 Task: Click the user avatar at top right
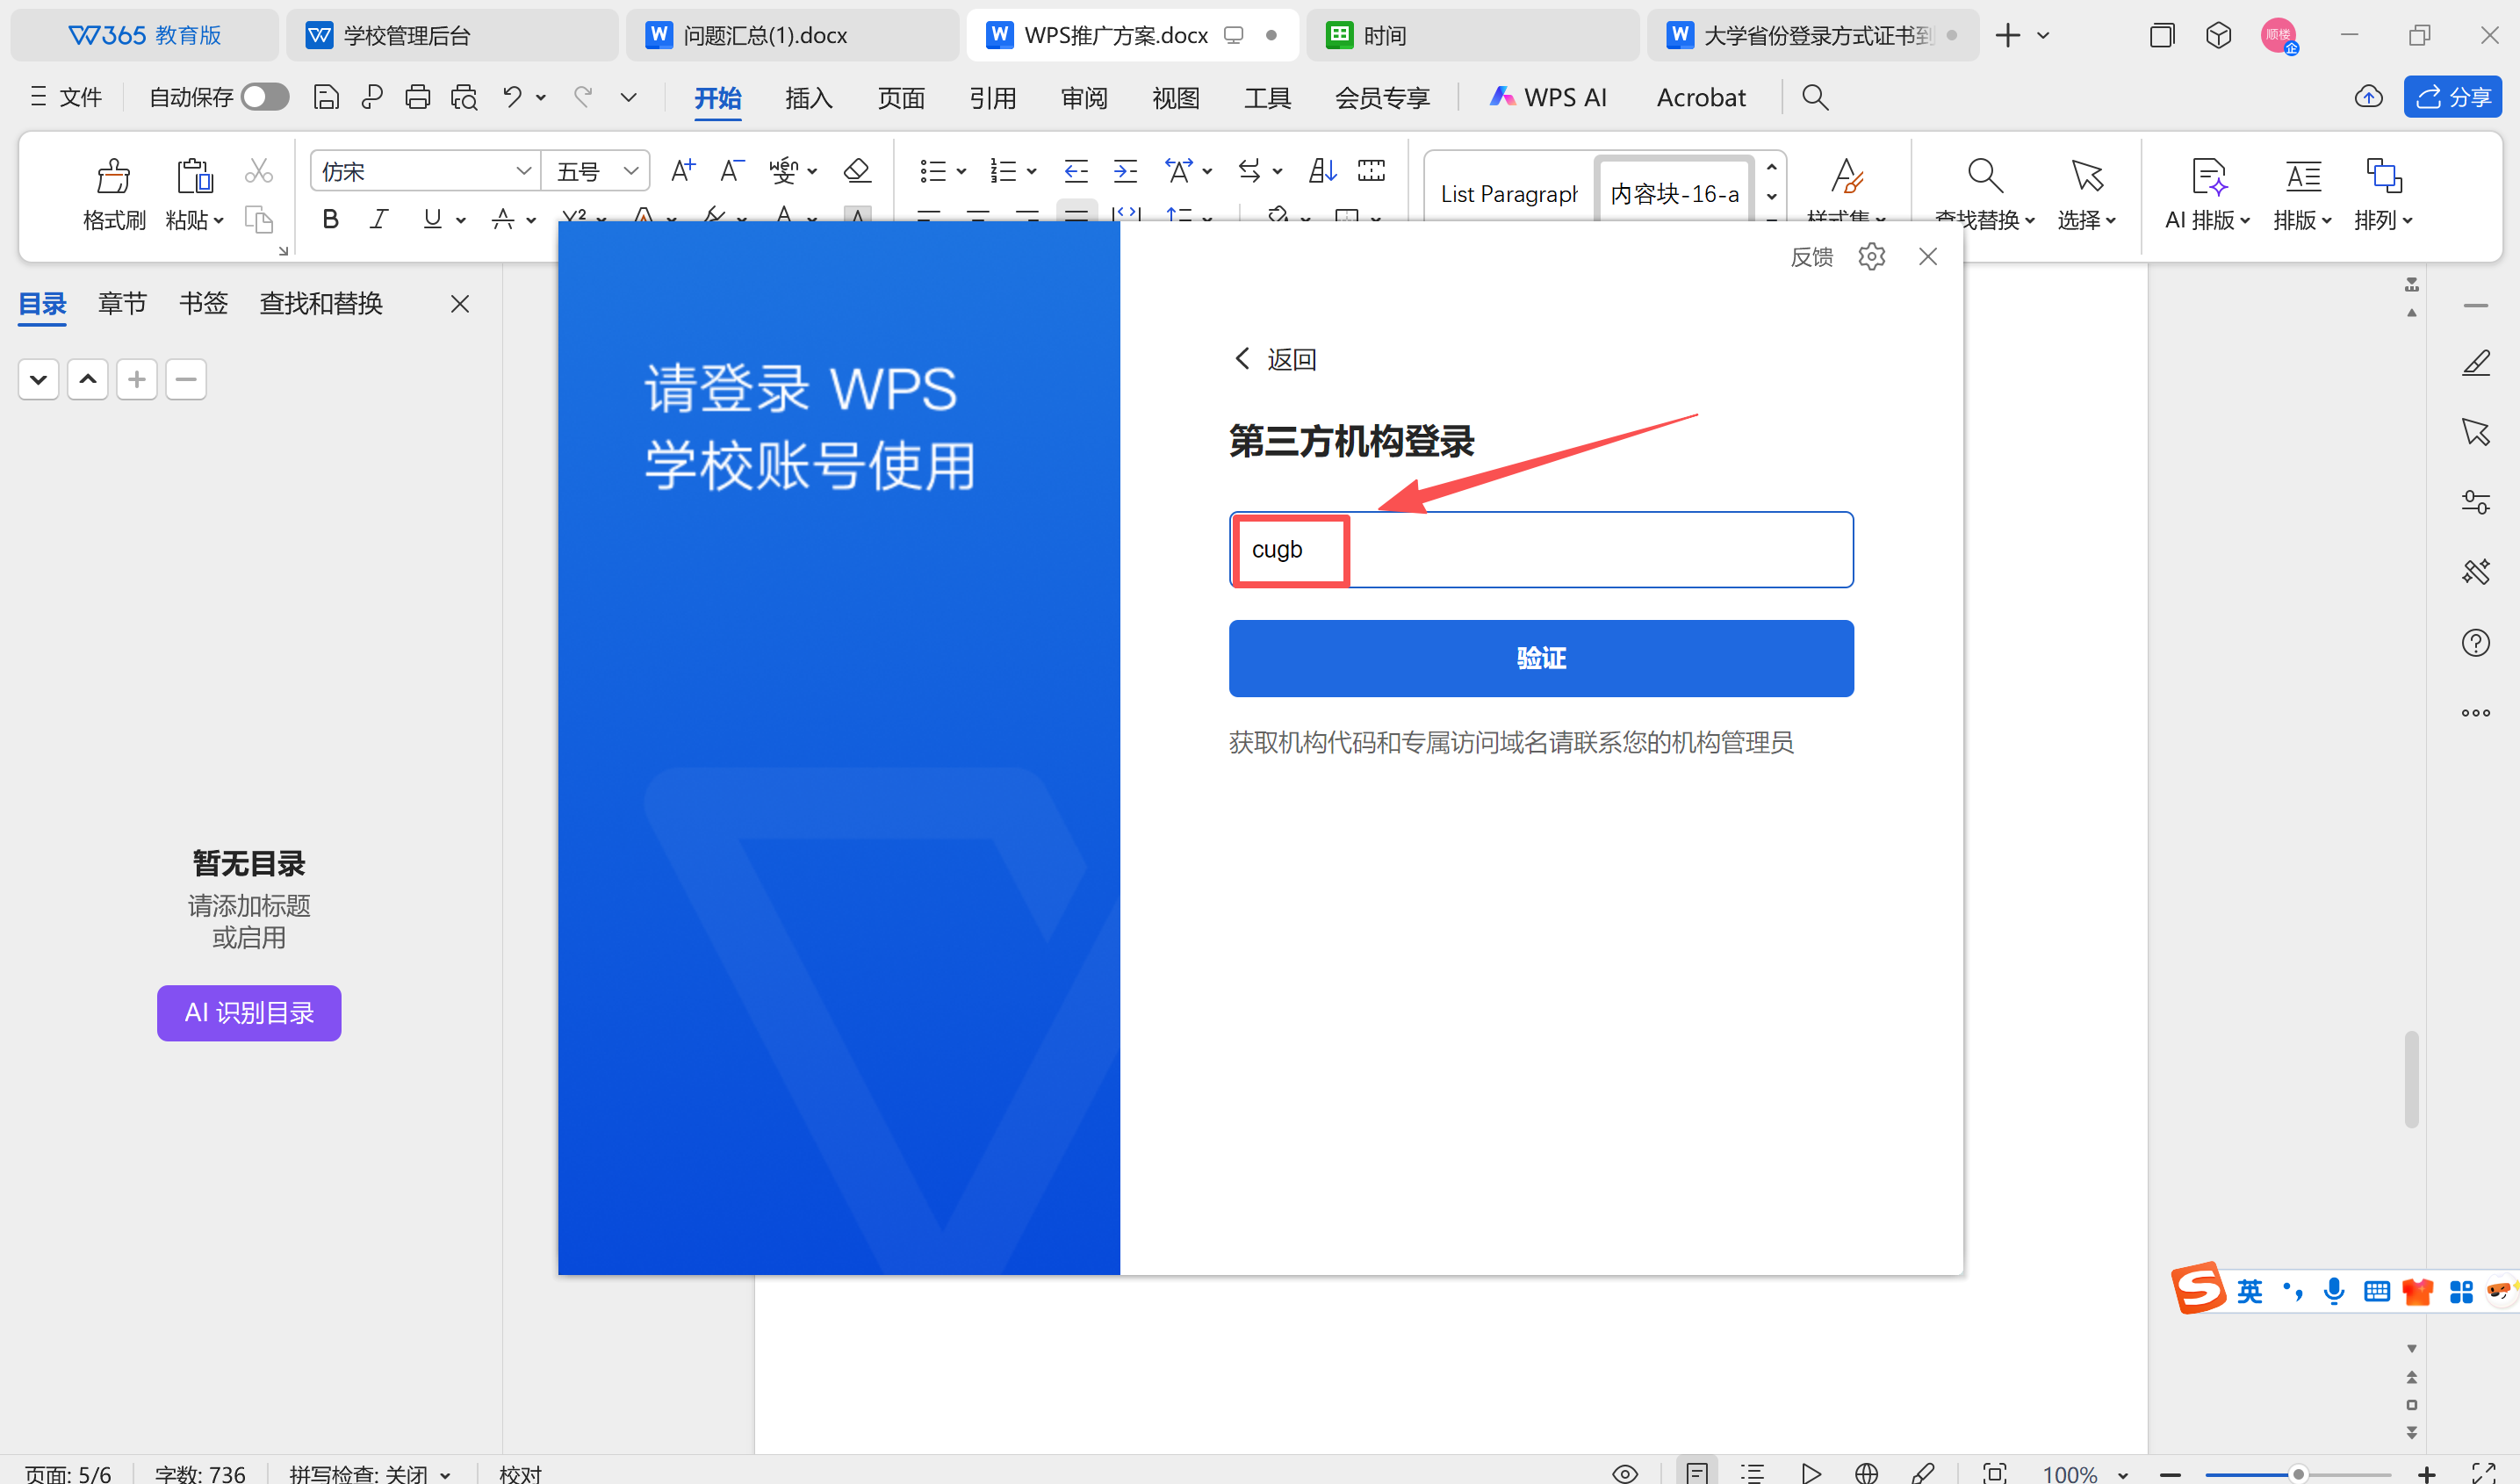pyautogui.click(x=2279, y=36)
